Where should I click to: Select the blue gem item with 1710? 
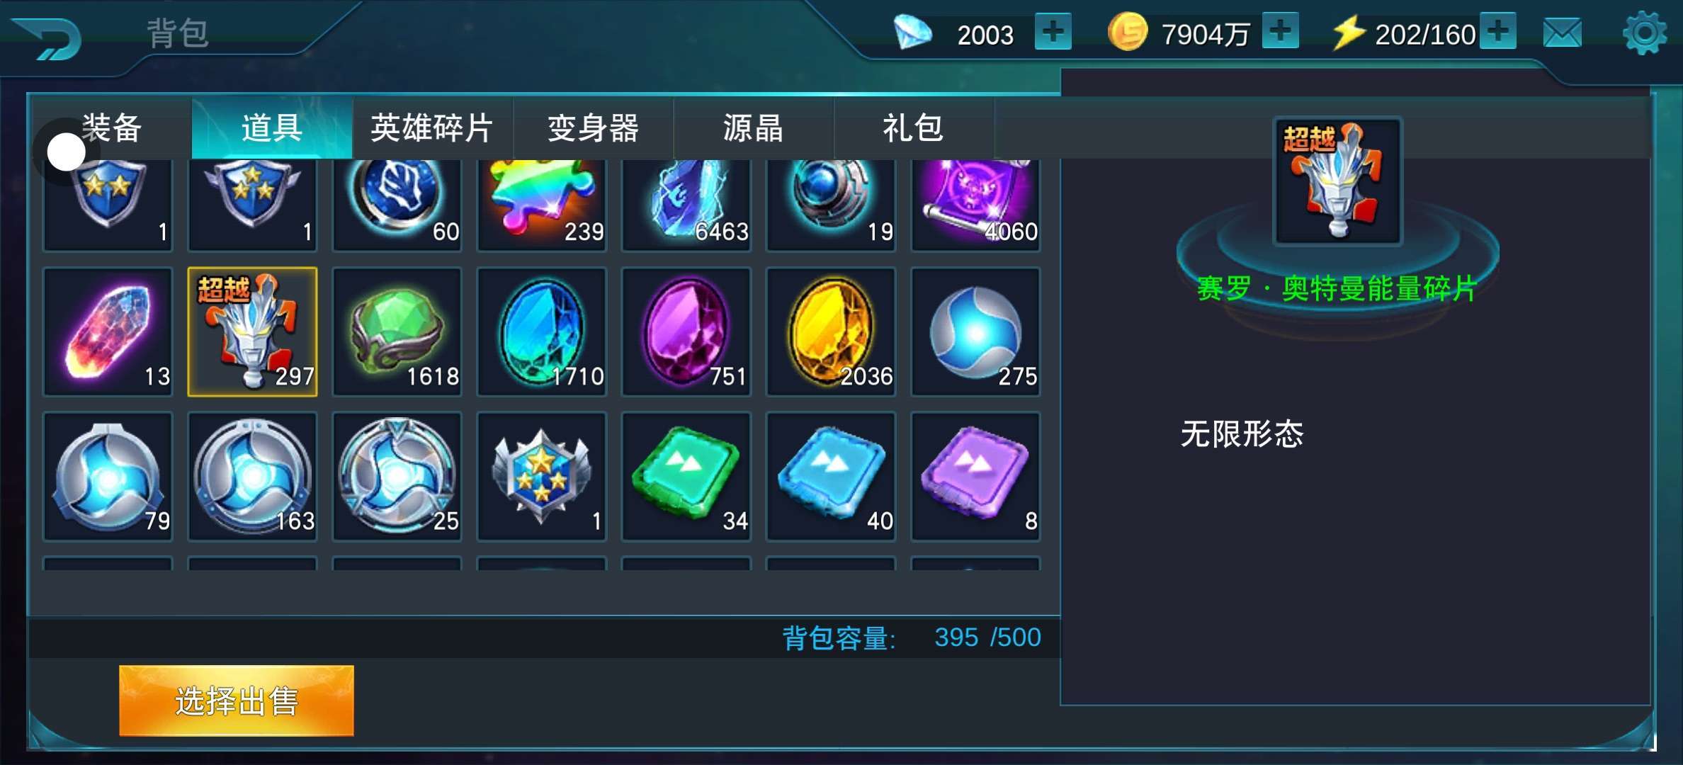(542, 331)
